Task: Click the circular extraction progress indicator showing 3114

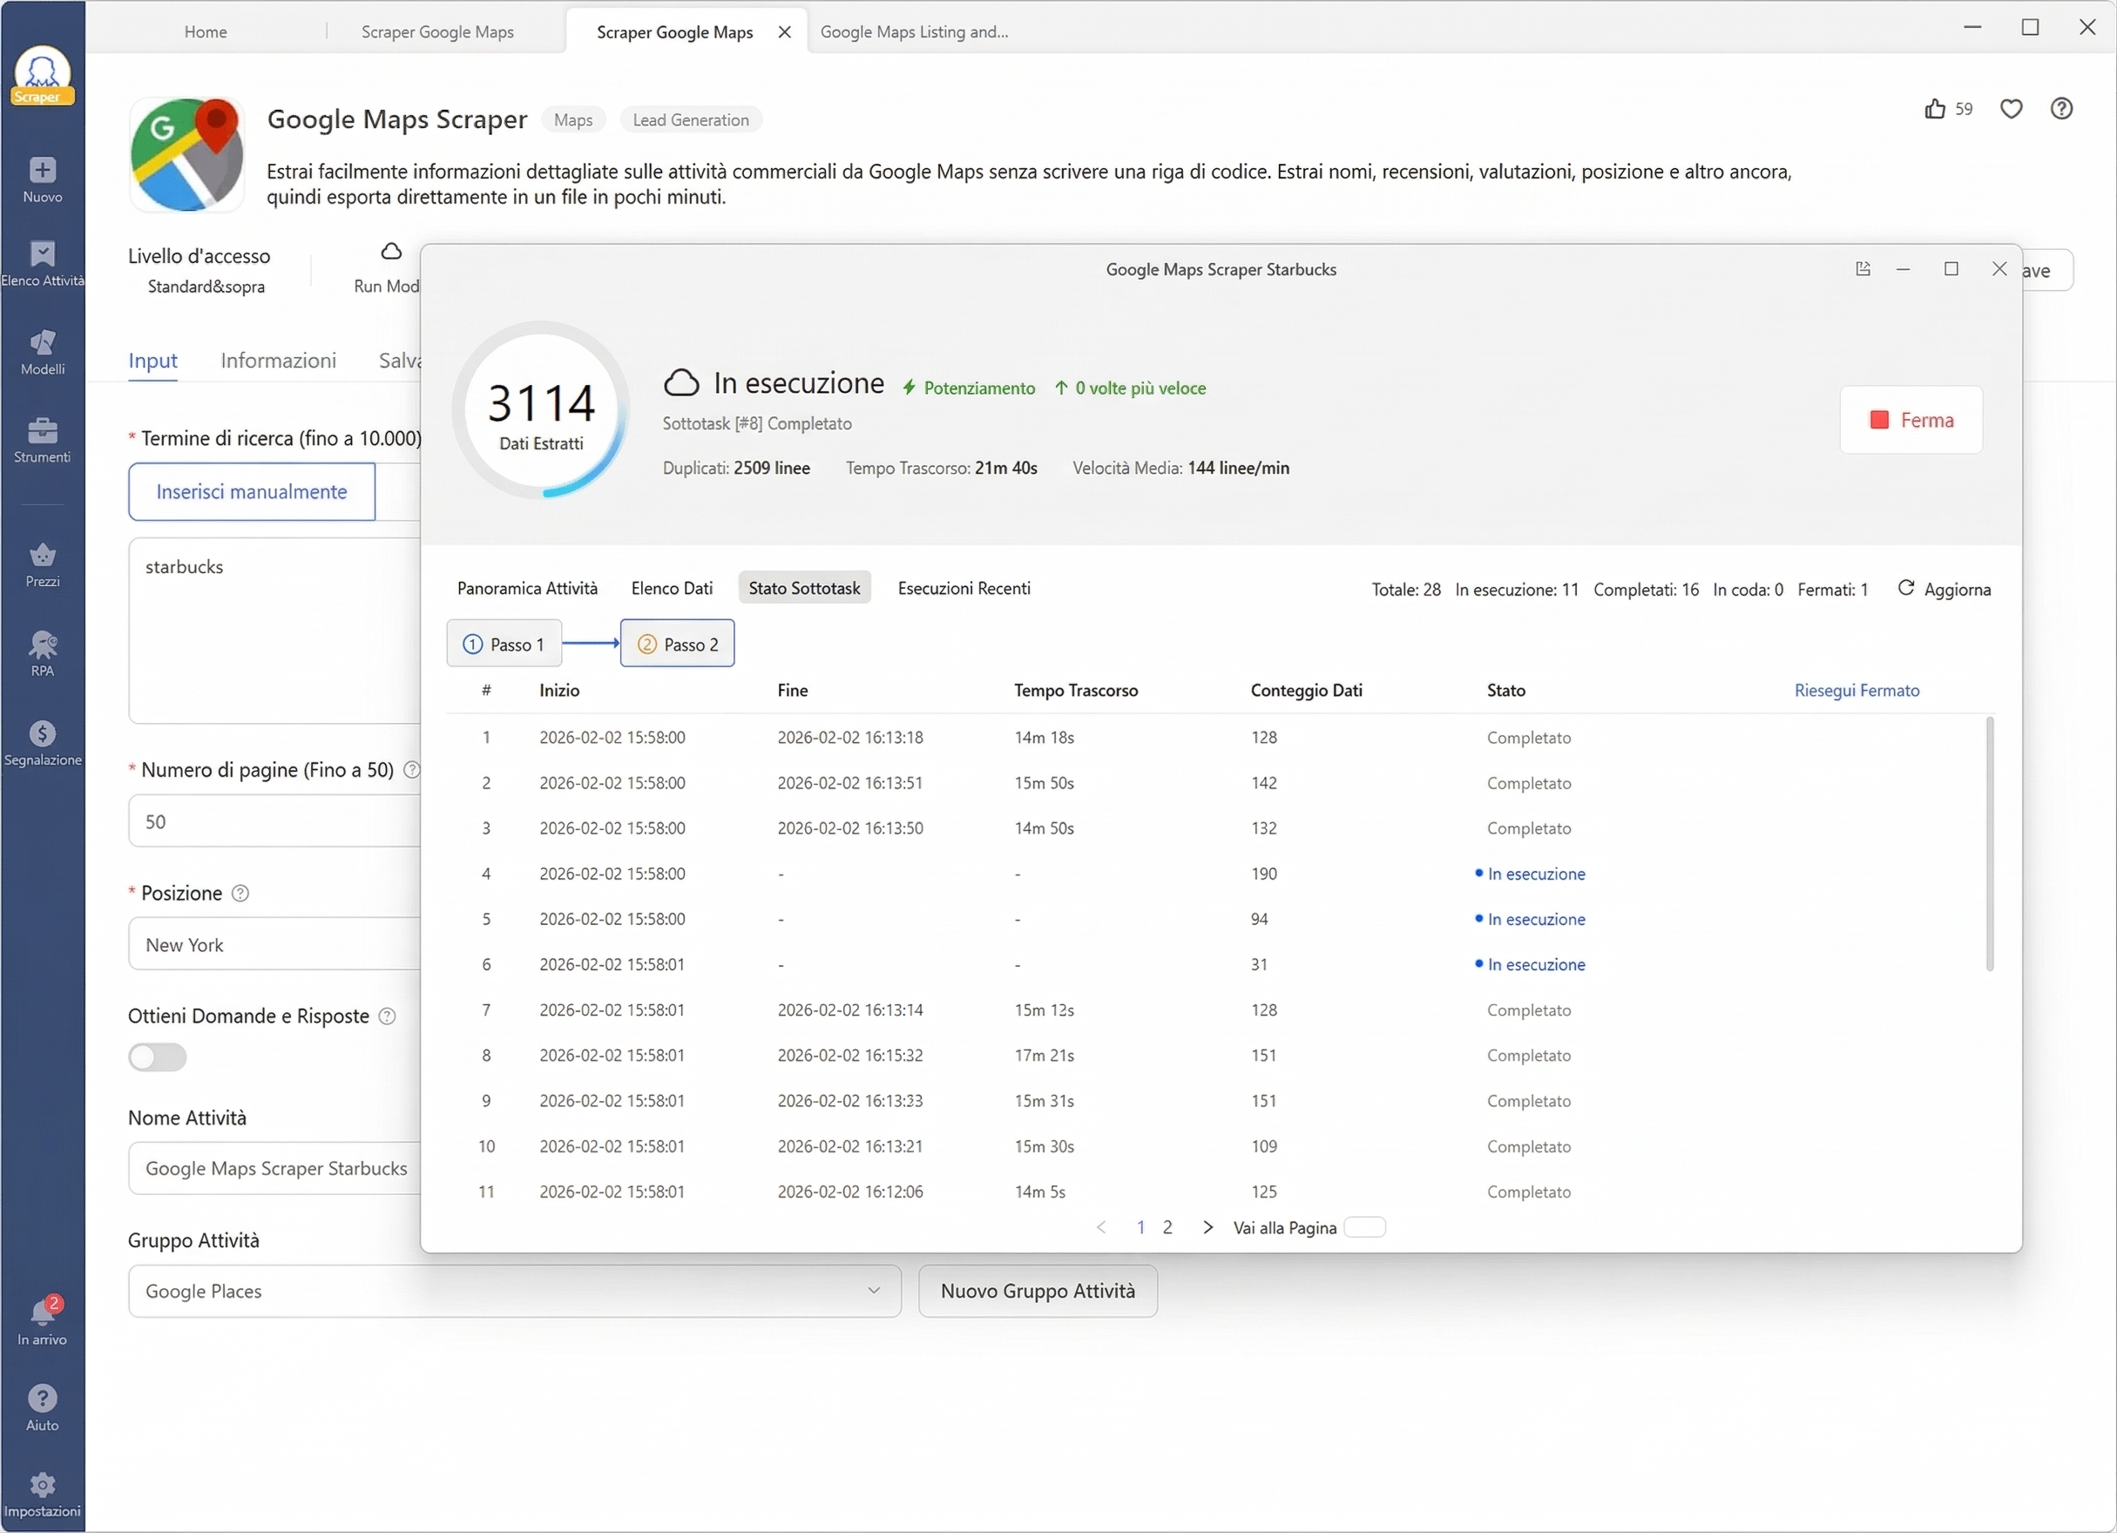Action: click(541, 410)
